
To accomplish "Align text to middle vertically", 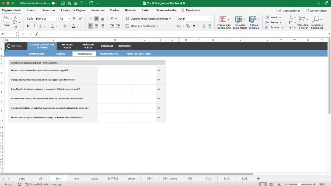I will pos(97,19).
